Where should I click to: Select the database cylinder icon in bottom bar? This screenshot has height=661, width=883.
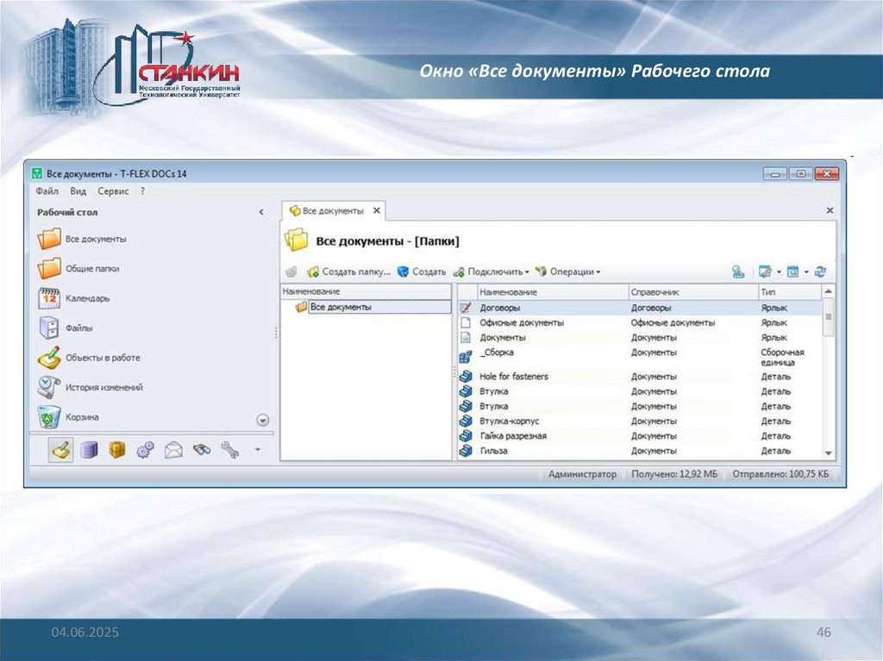click(x=89, y=449)
